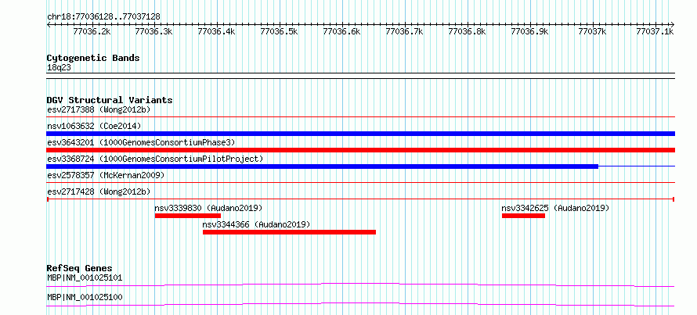Viewport: 697px width, 315px height.
Task: Click ruler position 77036.2k
Action: tap(92, 31)
